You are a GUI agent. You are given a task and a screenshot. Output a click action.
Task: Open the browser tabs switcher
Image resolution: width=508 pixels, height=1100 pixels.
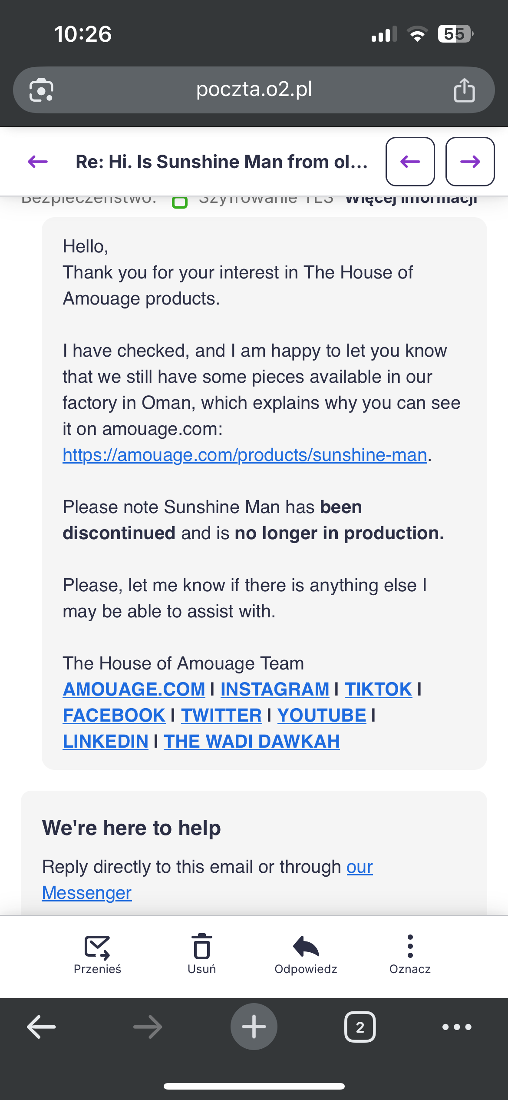pyautogui.click(x=360, y=1027)
